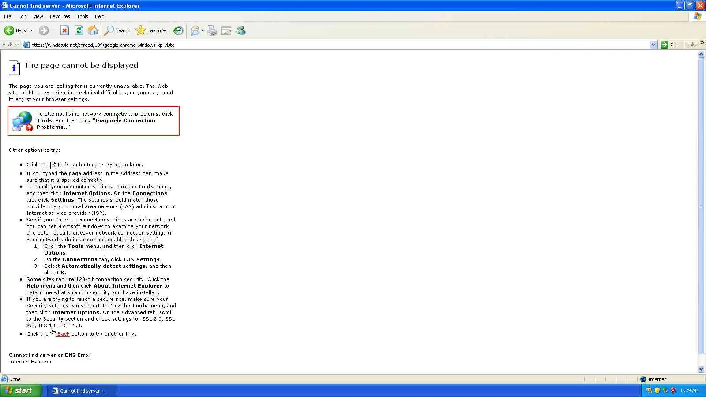Click the red Security Center shield tray icon

pos(673,390)
